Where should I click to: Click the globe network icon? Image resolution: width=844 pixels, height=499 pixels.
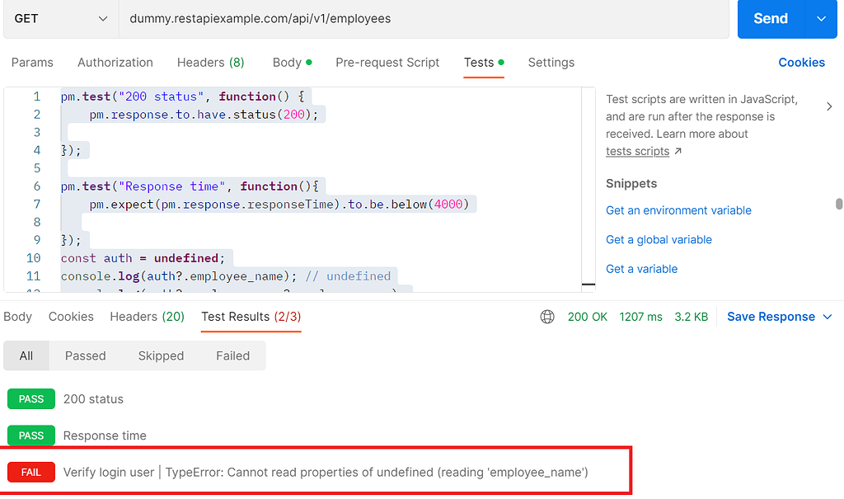click(x=547, y=317)
